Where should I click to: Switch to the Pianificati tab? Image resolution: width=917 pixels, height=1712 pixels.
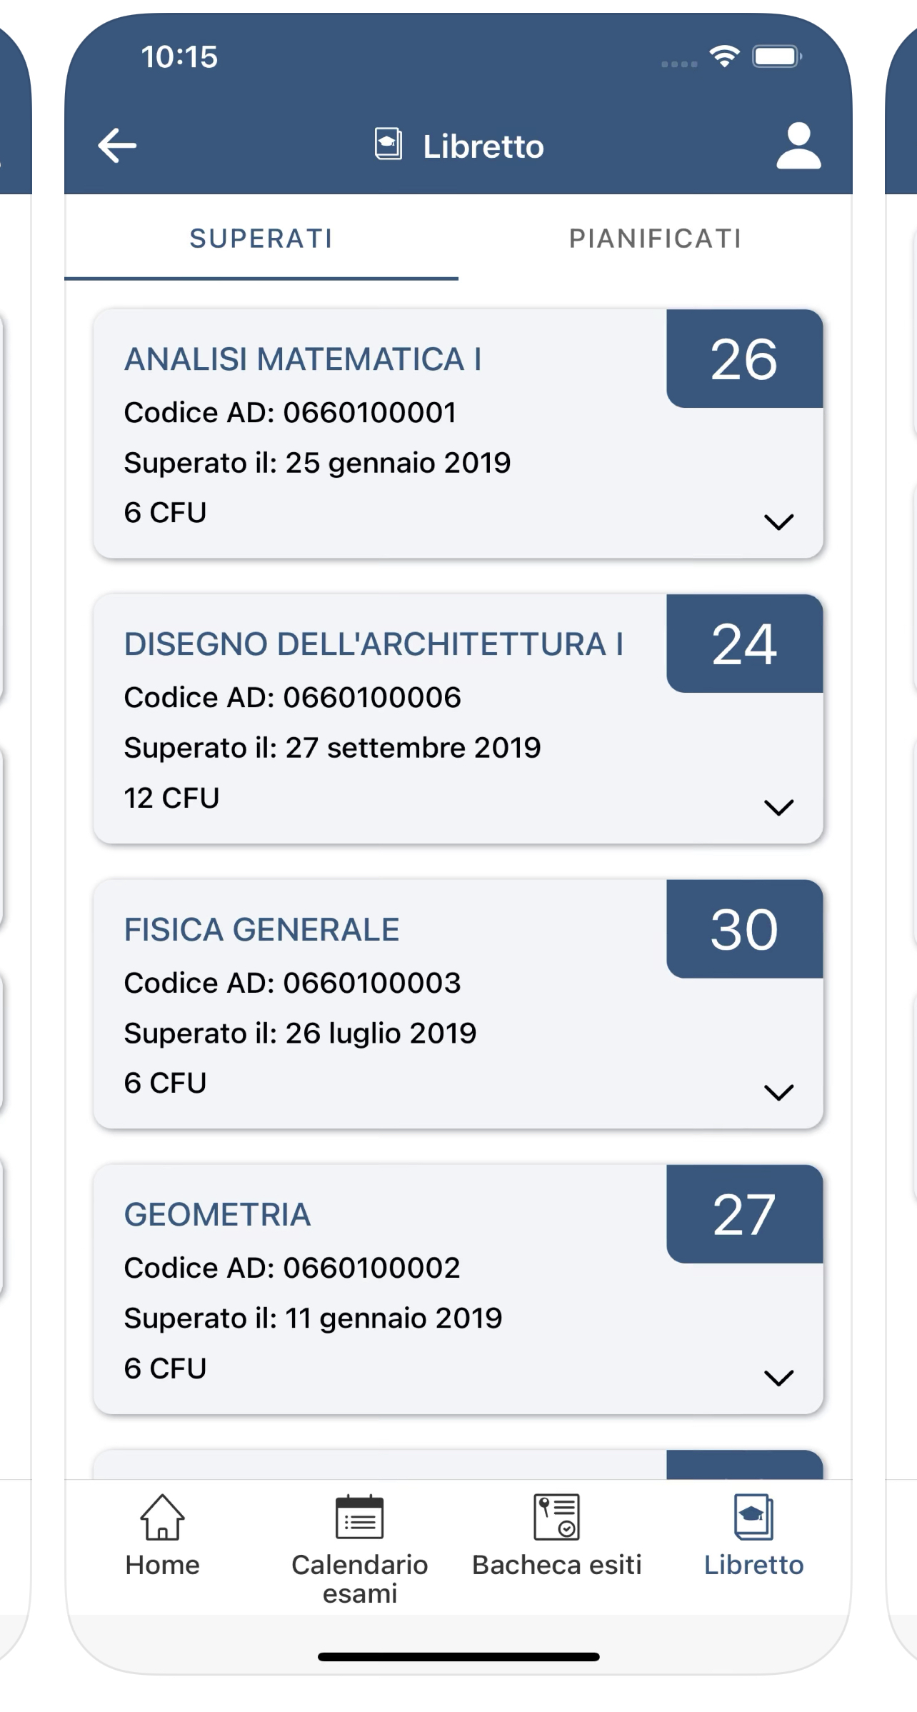tap(655, 239)
